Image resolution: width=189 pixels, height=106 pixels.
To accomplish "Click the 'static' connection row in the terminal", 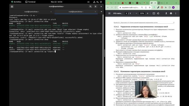I will point(37,49).
